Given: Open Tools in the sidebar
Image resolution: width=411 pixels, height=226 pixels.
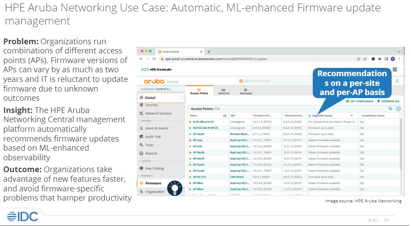Looking at the screenshot, I should pyautogui.click(x=149, y=145).
